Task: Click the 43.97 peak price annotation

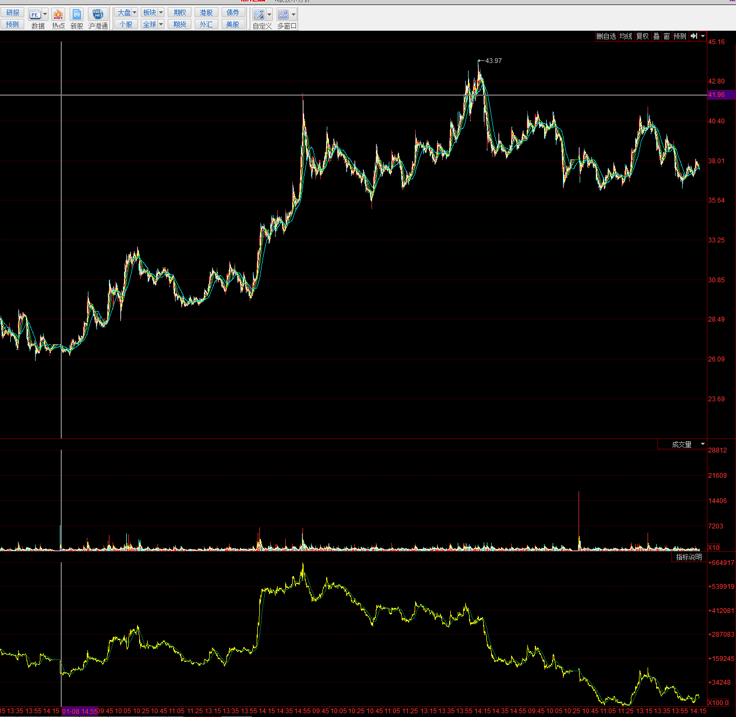Action: (x=493, y=61)
